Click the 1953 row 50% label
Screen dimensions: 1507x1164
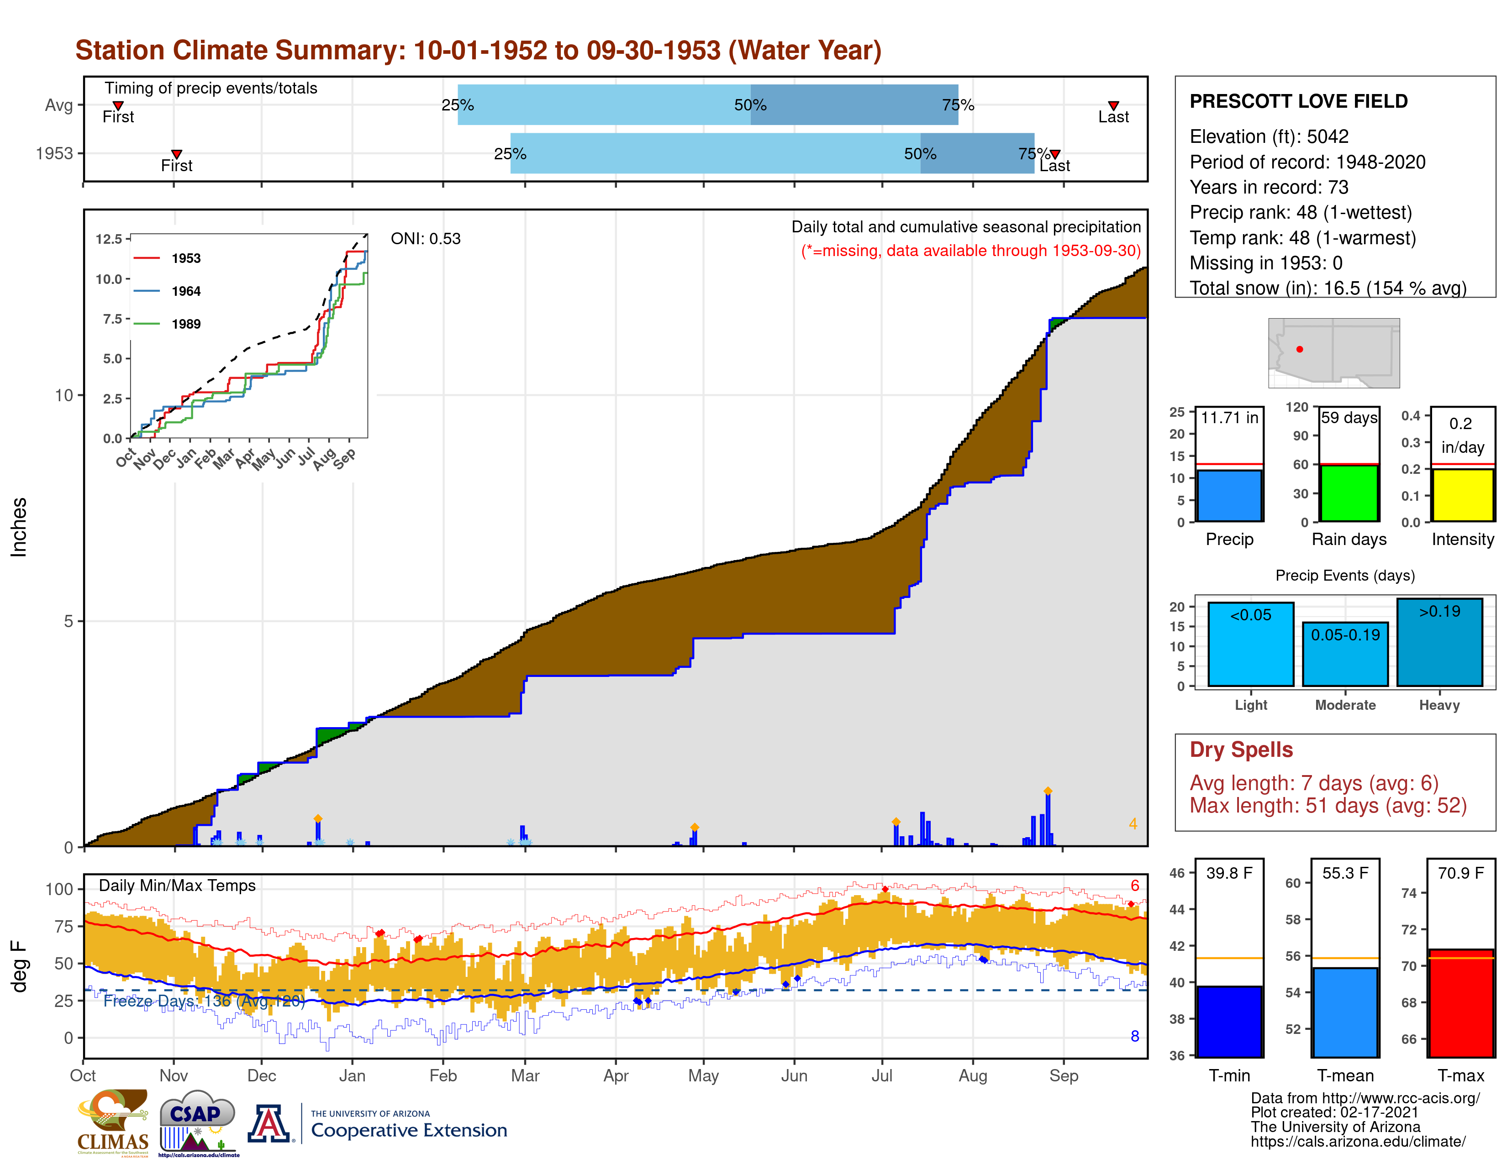pyautogui.click(x=920, y=154)
